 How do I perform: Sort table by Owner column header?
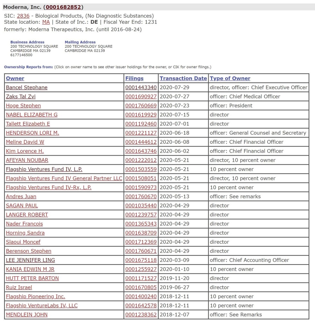click(x=15, y=78)
